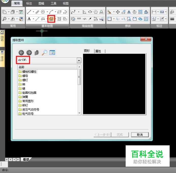Select the arc drawing tool
Viewport: 176px width, 173px height.
point(51,12)
